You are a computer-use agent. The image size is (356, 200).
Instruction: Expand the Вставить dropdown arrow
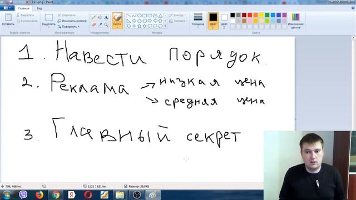[x=8, y=27]
